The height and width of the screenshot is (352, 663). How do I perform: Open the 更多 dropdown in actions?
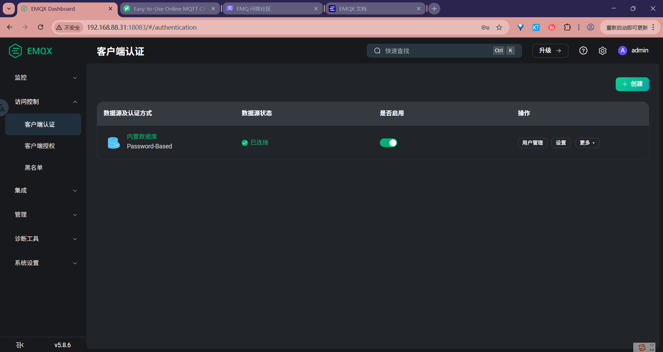587,143
